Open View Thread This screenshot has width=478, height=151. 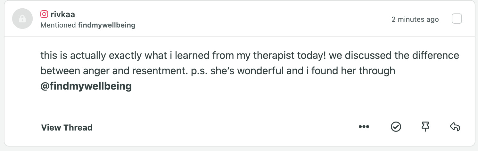[67, 128]
